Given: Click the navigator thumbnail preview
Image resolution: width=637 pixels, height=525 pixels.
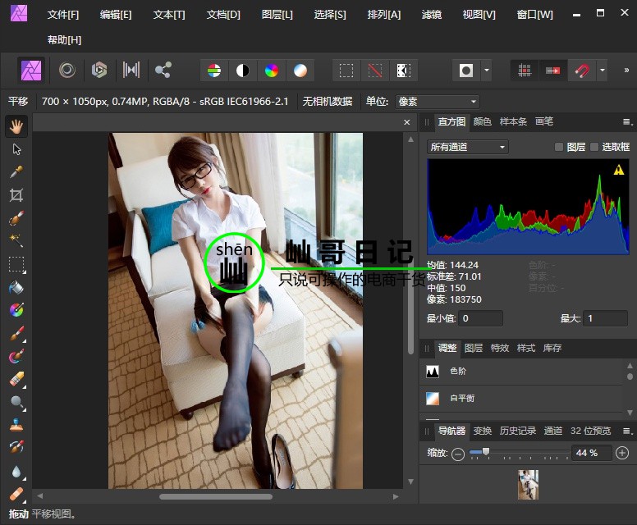Looking at the screenshot, I should coord(528,485).
